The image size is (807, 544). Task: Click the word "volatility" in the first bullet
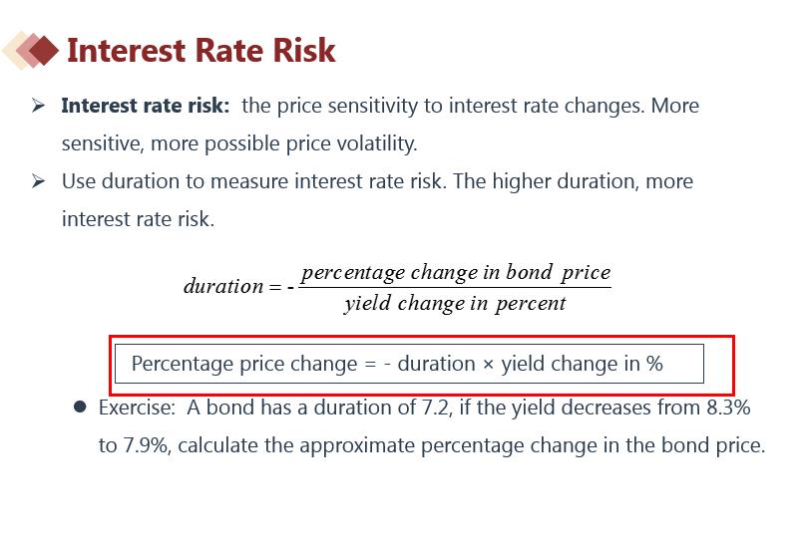pyautogui.click(x=376, y=143)
